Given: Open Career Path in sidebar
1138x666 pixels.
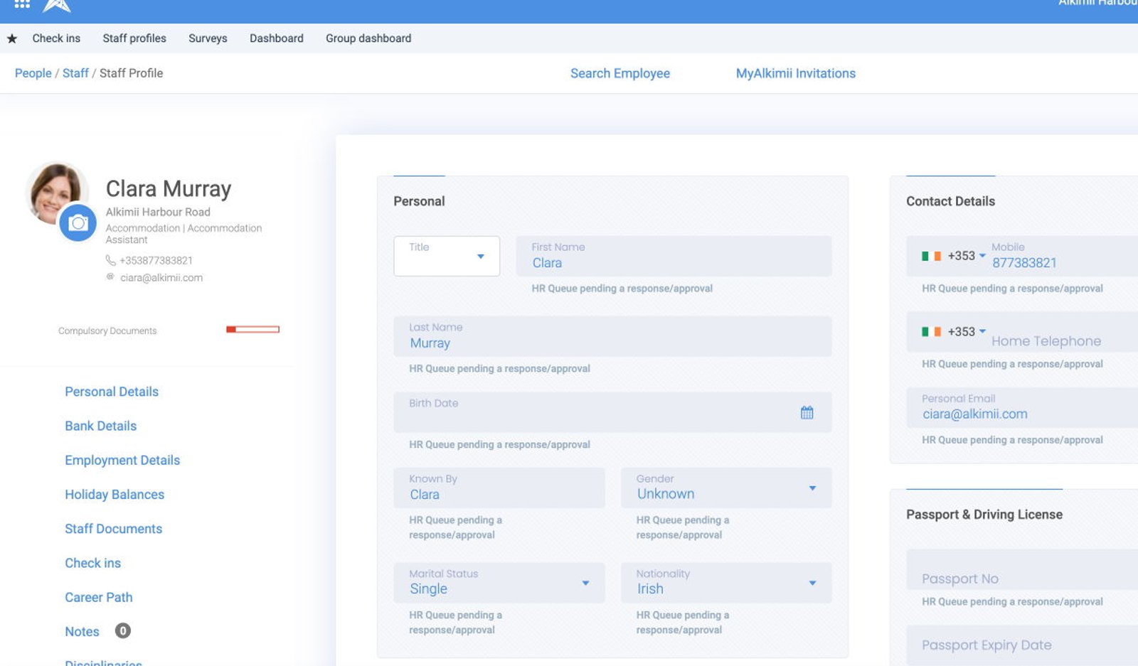Looking at the screenshot, I should [99, 597].
